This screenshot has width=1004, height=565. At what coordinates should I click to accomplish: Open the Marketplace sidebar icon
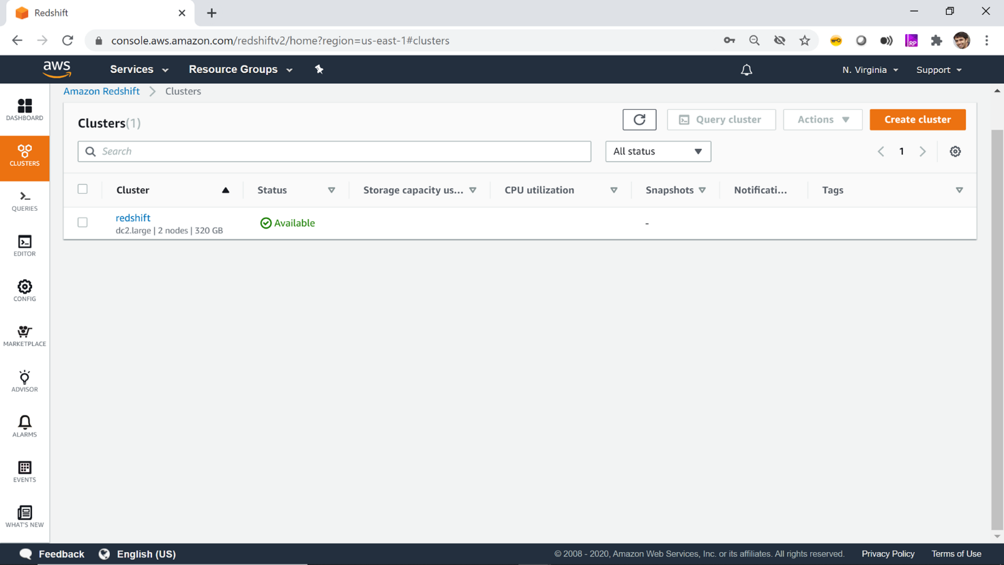pyautogui.click(x=25, y=336)
